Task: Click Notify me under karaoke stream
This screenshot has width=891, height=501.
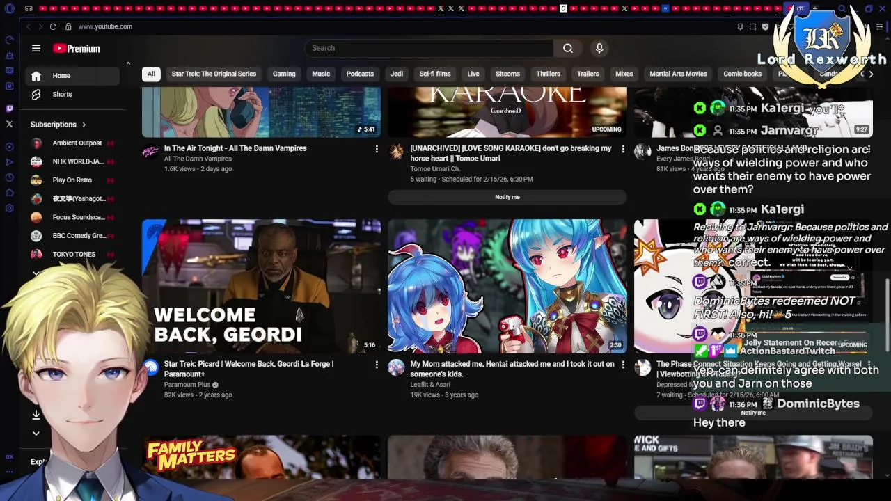Action: (x=507, y=197)
